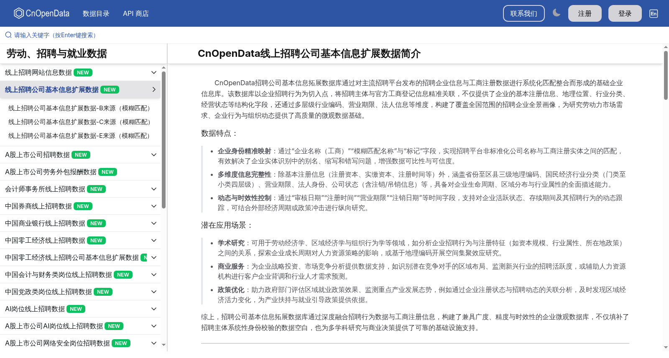Click the bold 学术研究 text
The width and height of the screenshot is (669, 358).
[231, 243]
